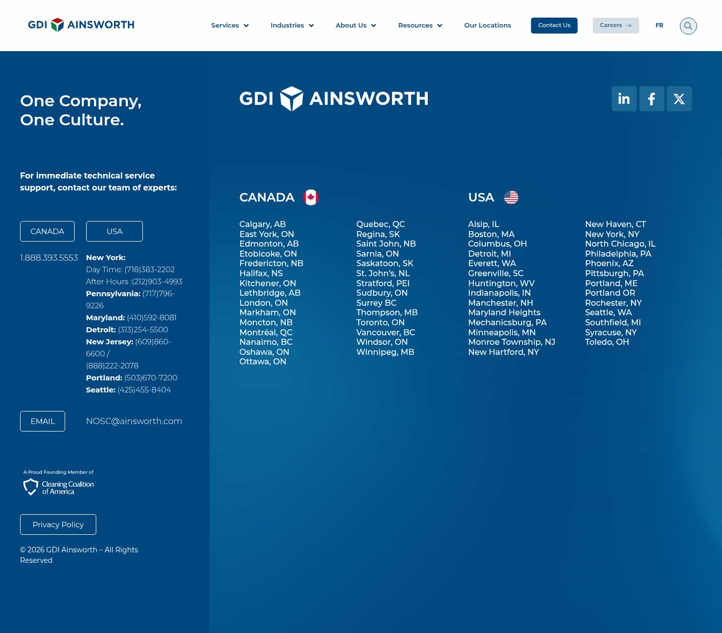Image resolution: width=722 pixels, height=633 pixels.
Task: Open the Seattle, WA location
Action: coord(608,312)
